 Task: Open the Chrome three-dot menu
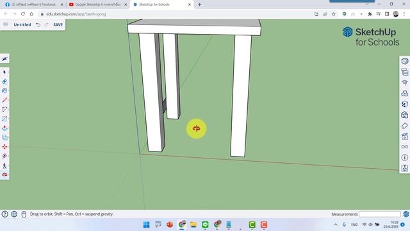coord(404,14)
